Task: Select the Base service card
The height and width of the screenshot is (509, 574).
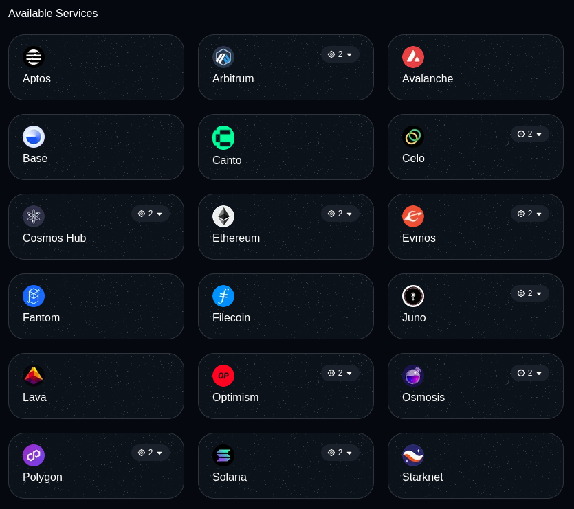Action: (96, 147)
